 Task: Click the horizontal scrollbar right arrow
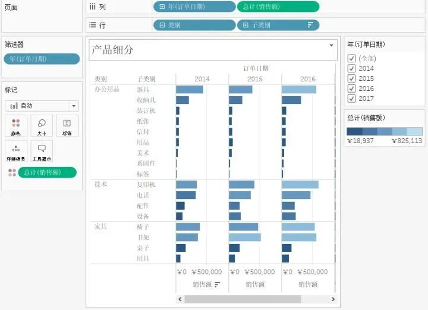[333, 299]
